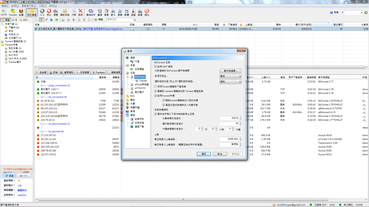Click the options toolbar icon
This screenshot has height=207, width=369.
pos(100,12)
